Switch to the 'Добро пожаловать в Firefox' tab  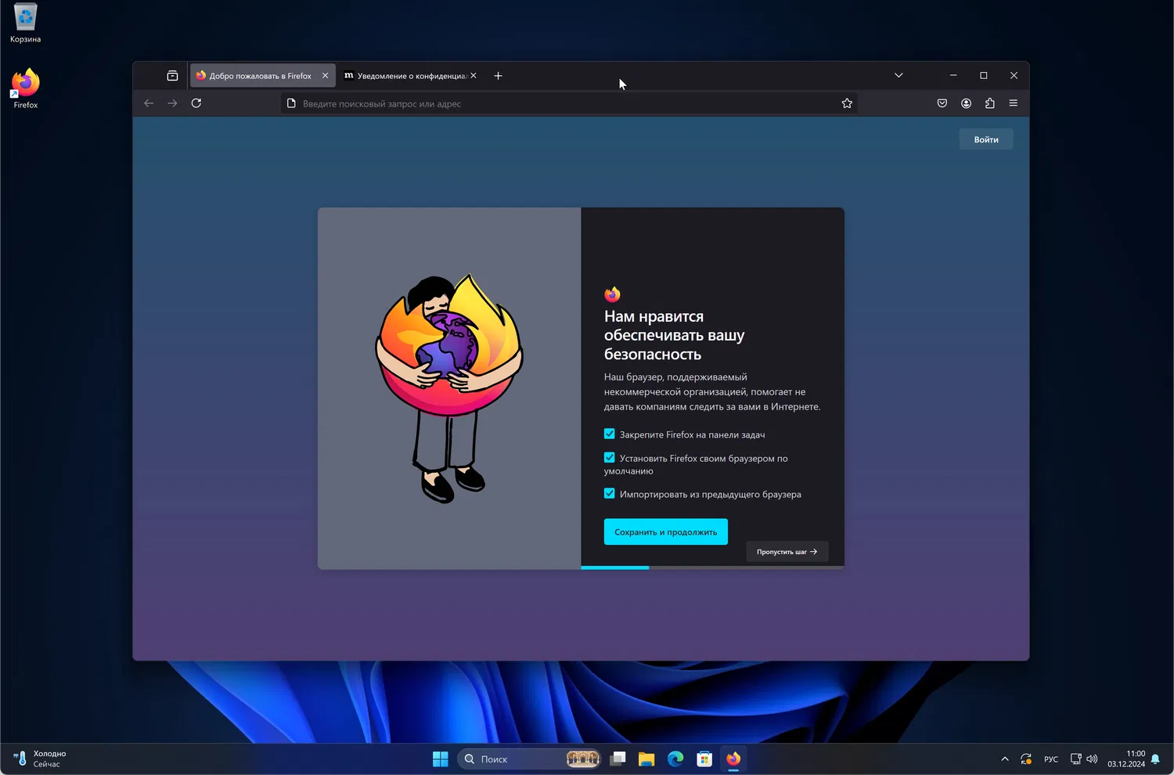(263, 76)
